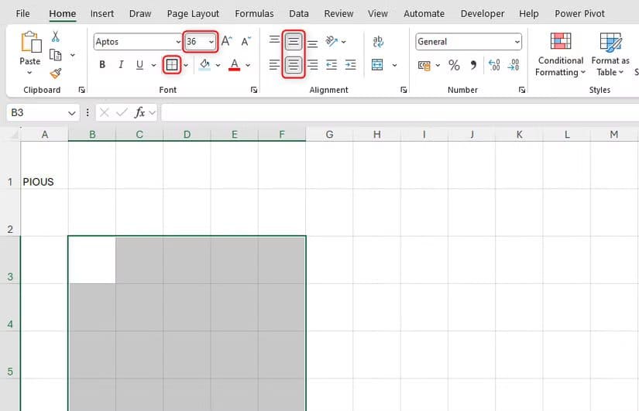Switch to the Data tab
This screenshot has width=639, height=411.
tap(299, 13)
